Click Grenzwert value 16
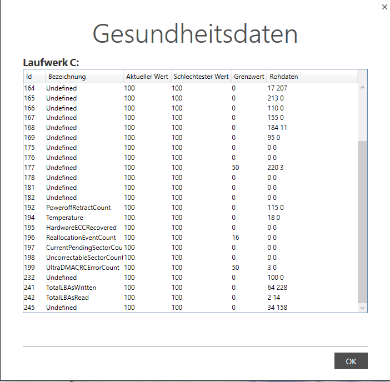The height and width of the screenshot is (382, 390). [236, 237]
